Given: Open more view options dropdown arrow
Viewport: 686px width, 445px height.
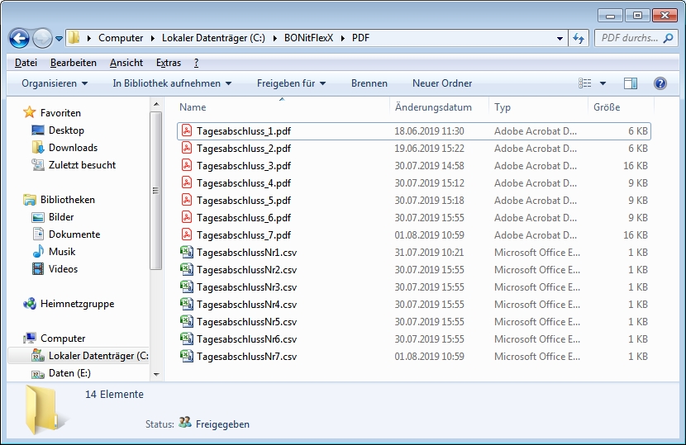Looking at the screenshot, I should [603, 83].
